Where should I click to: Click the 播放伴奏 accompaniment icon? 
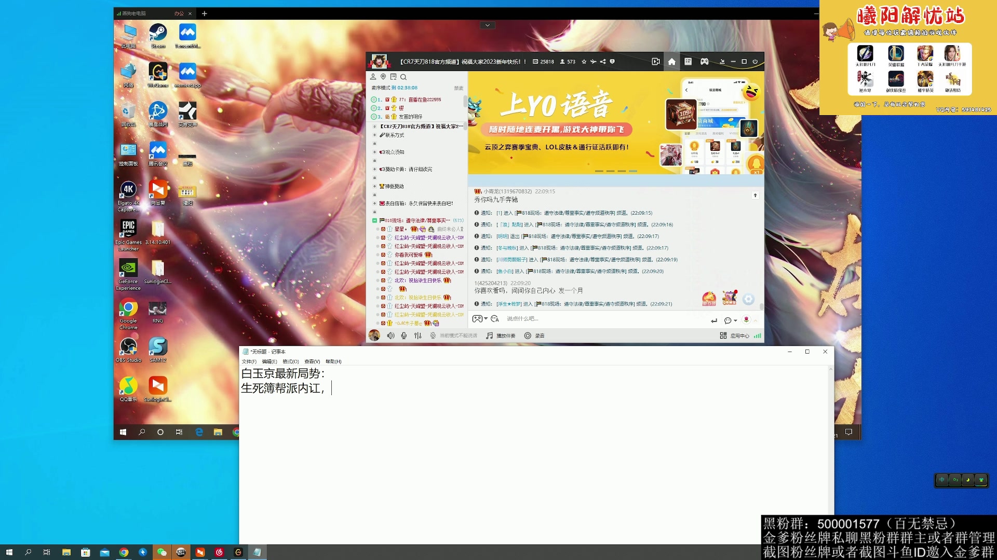pyautogui.click(x=489, y=335)
